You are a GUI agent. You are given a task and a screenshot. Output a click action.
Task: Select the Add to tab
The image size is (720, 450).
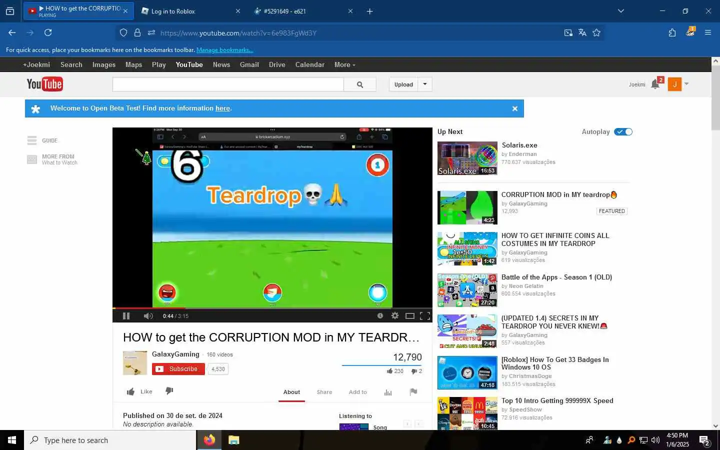(x=357, y=392)
